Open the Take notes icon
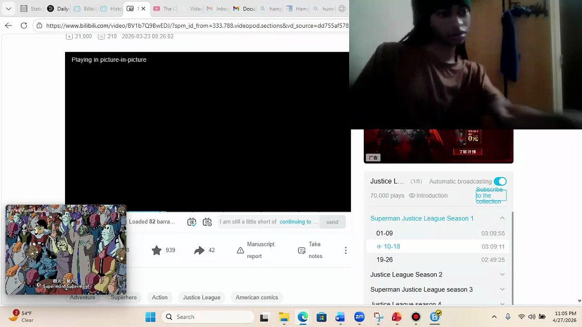The height and width of the screenshot is (327, 582). tap(301, 250)
